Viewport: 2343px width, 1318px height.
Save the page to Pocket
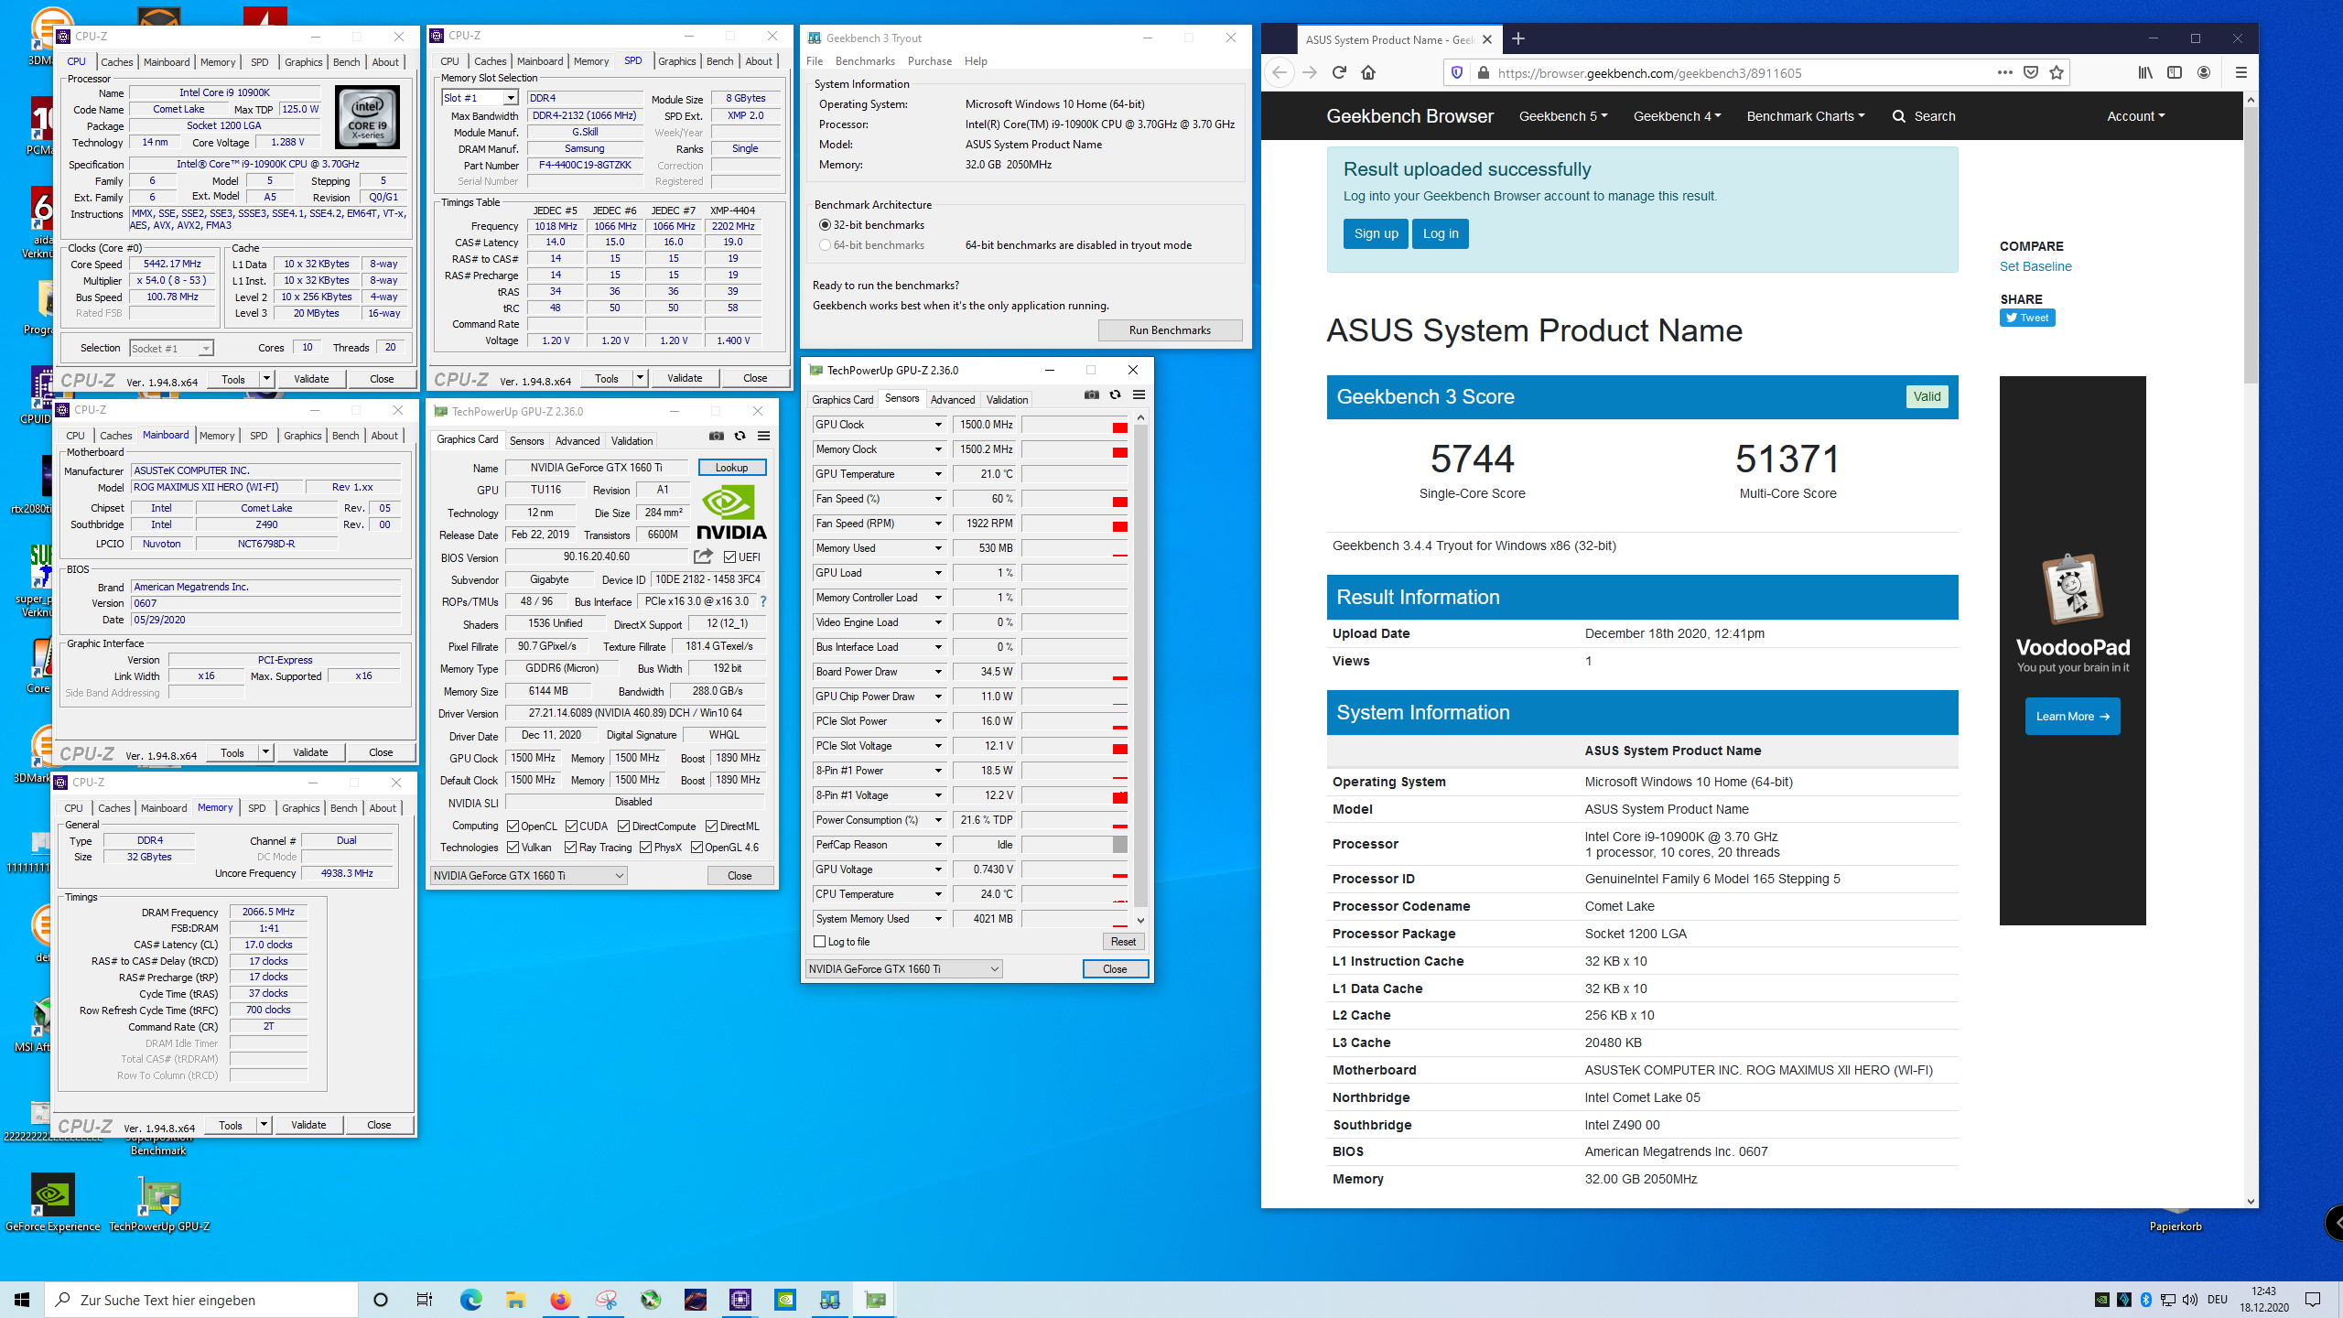(2031, 72)
